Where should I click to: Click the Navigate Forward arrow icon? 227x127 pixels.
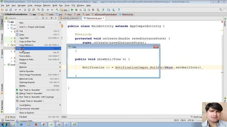(x=52, y=10)
